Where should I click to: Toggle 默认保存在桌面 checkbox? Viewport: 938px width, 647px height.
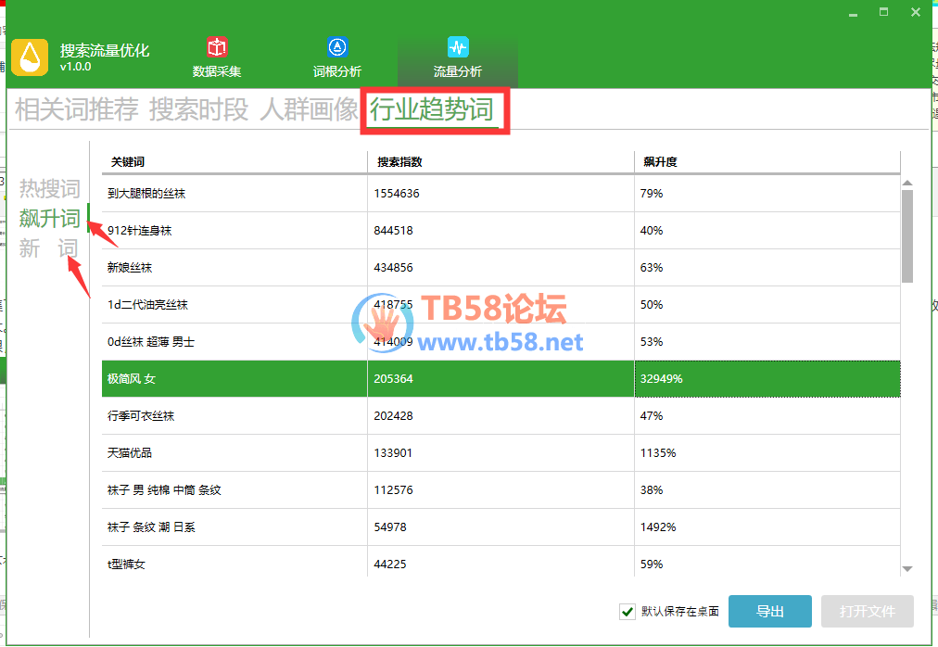[x=627, y=612]
